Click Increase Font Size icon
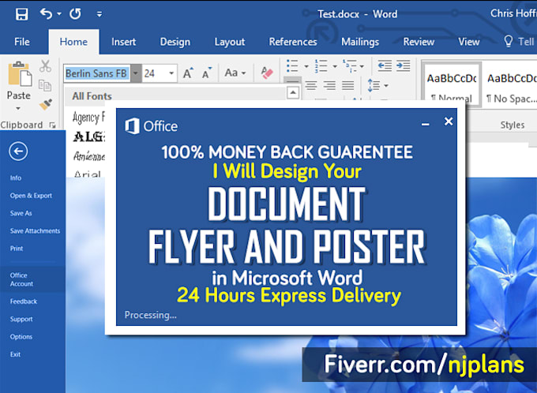 tap(188, 73)
